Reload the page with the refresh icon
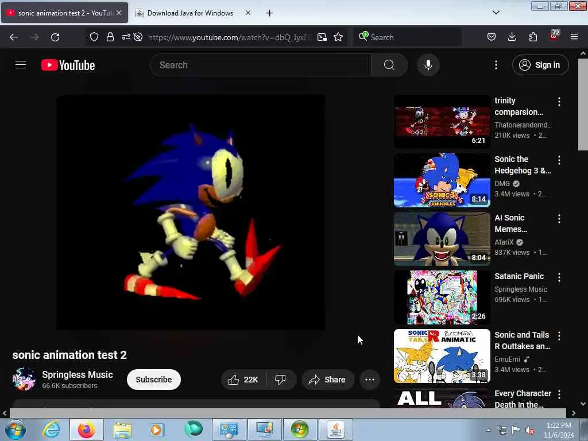 (55, 37)
